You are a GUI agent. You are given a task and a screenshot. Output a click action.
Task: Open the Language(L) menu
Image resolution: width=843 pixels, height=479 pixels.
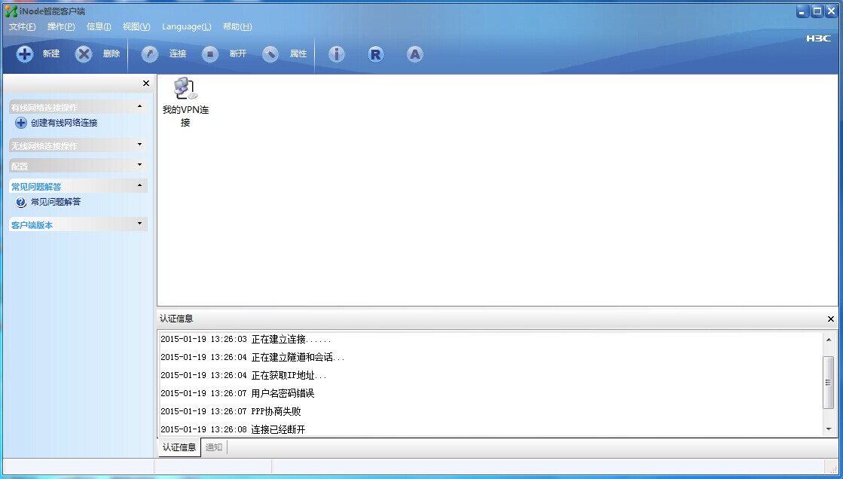[x=187, y=26]
